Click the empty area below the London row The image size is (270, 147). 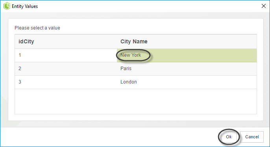pyautogui.click(x=136, y=101)
